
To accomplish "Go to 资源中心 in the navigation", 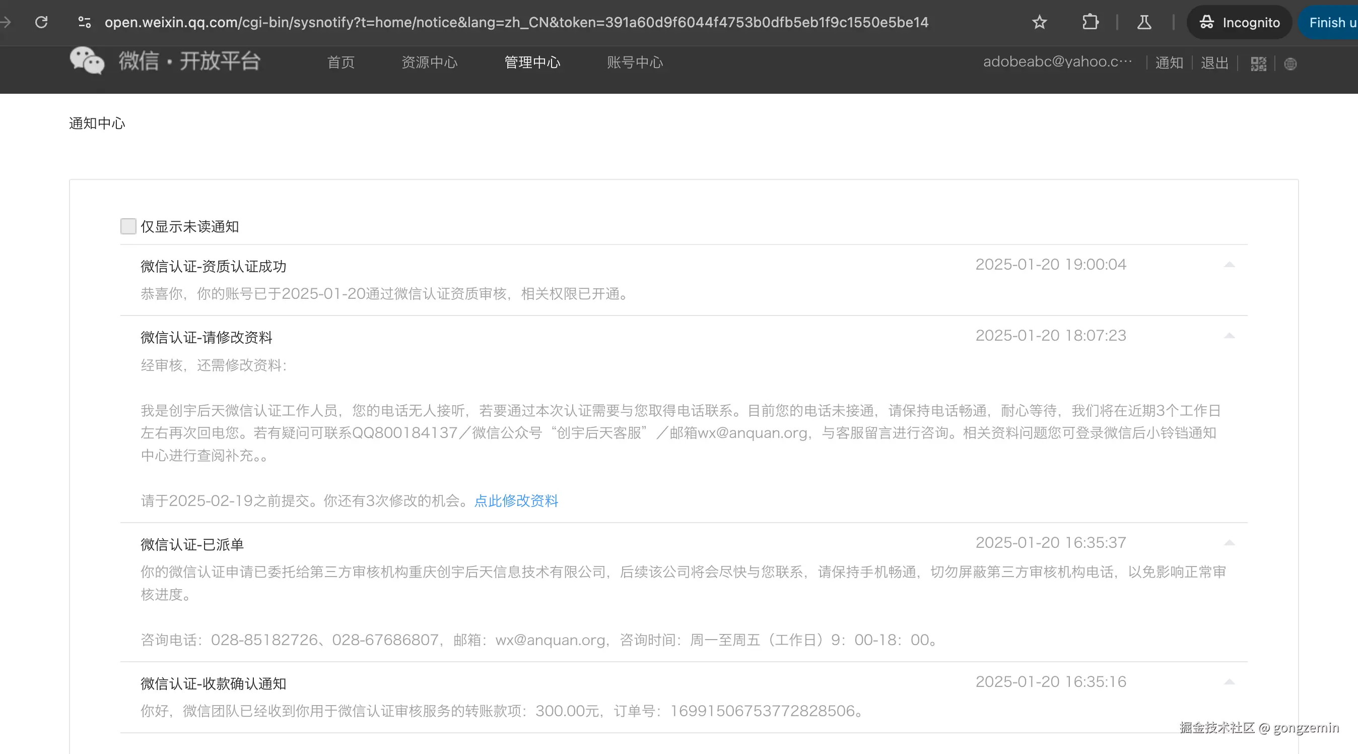I will pyautogui.click(x=429, y=62).
